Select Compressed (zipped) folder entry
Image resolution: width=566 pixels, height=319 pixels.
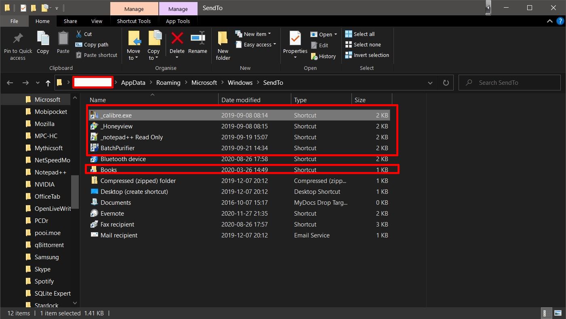pyautogui.click(x=239, y=181)
